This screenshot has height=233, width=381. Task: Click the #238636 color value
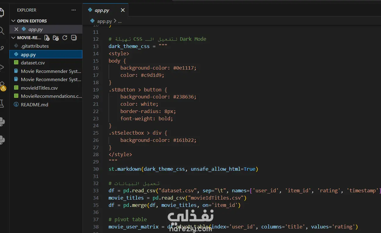pos(183,97)
